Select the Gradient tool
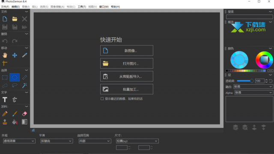The width and height of the screenshot is (274, 154). point(24,122)
